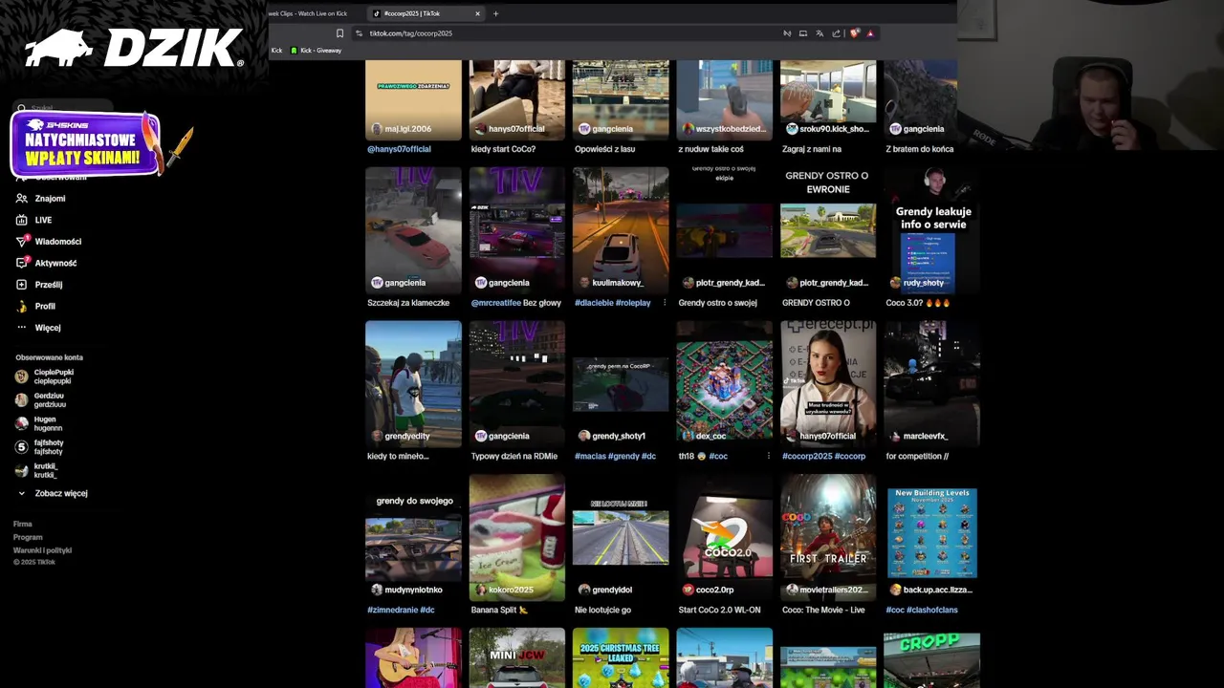
Task: Click #zimnedranie #dc hashtag caption
Action: click(401, 610)
